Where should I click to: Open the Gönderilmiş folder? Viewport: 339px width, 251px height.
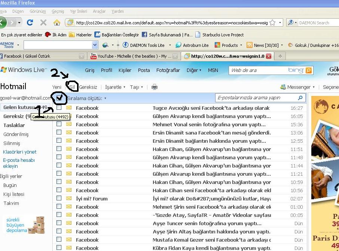16,134
